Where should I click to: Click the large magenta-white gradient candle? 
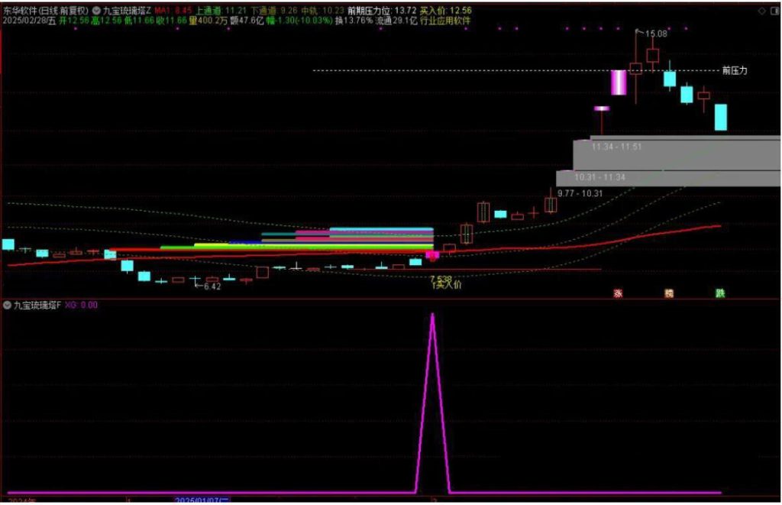pos(618,83)
